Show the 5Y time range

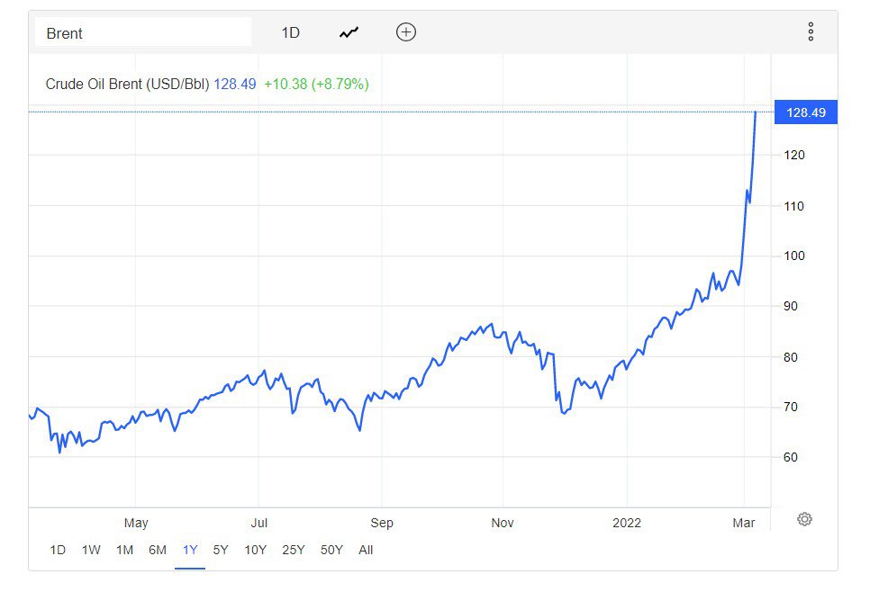coord(221,550)
